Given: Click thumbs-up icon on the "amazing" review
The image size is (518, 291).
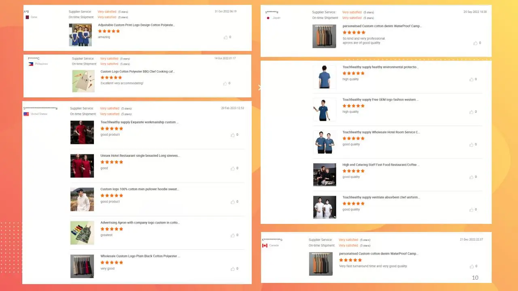Looking at the screenshot, I should pos(225,37).
